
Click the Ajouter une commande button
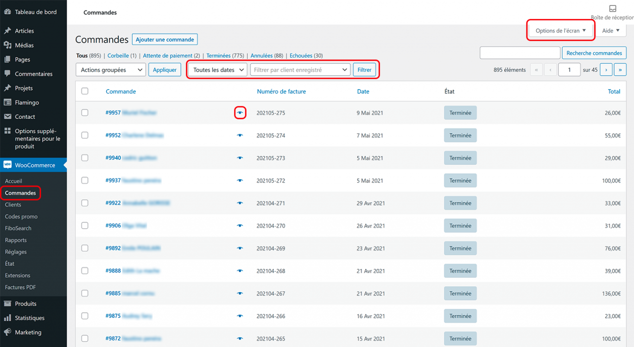coord(165,40)
